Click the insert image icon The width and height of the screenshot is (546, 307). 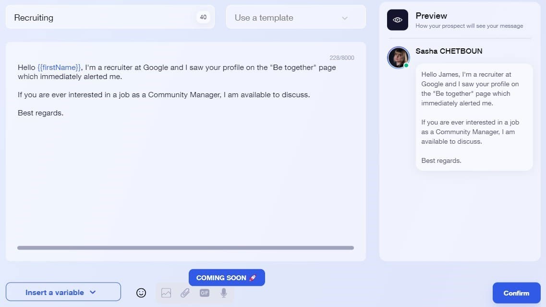pos(166,293)
